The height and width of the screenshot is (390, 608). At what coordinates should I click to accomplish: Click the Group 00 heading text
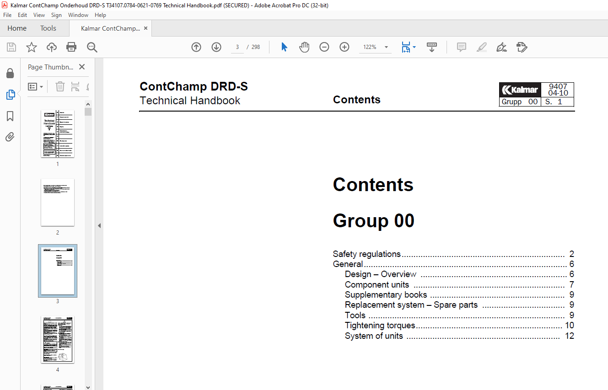pos(373,221)
